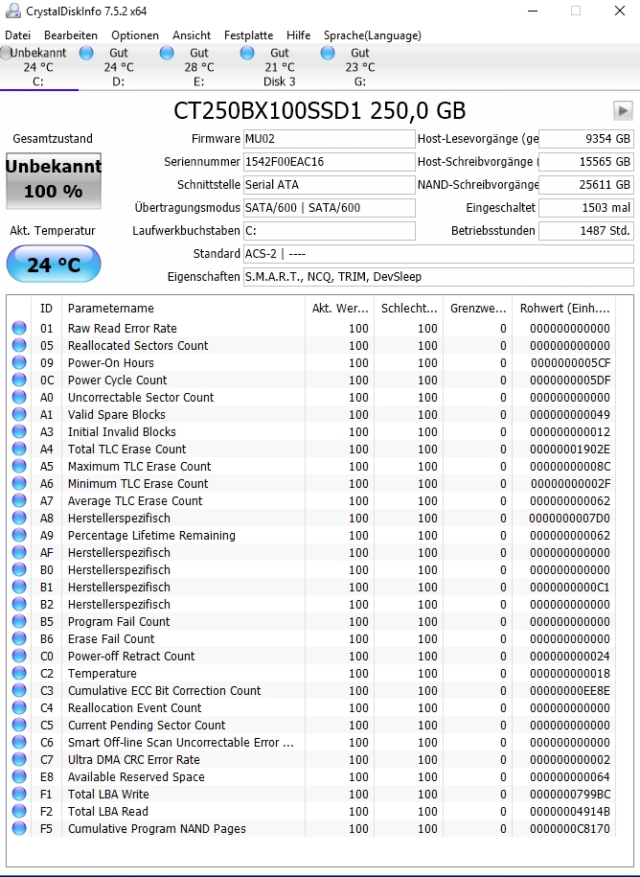
Task: Click the Rohwert column header
Action: pyautogui.click(x=564, y=309)
